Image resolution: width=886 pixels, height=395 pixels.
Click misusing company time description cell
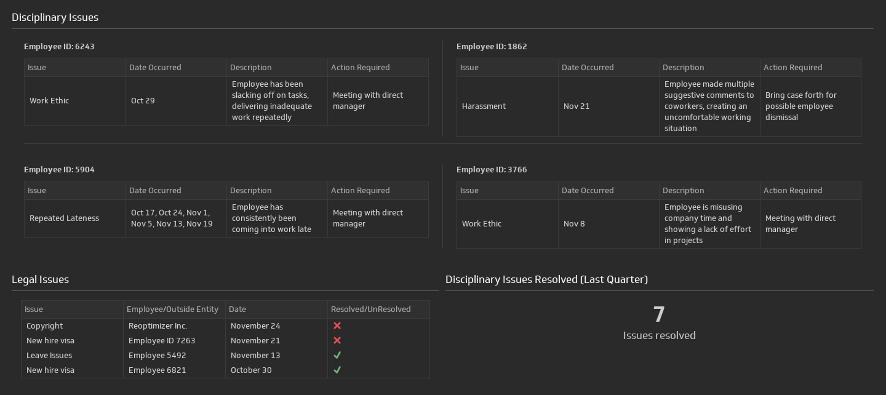[709, 224]
